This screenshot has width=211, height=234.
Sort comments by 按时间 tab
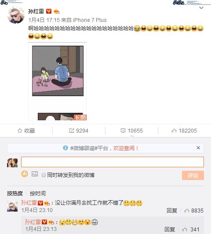coord(38,194)
